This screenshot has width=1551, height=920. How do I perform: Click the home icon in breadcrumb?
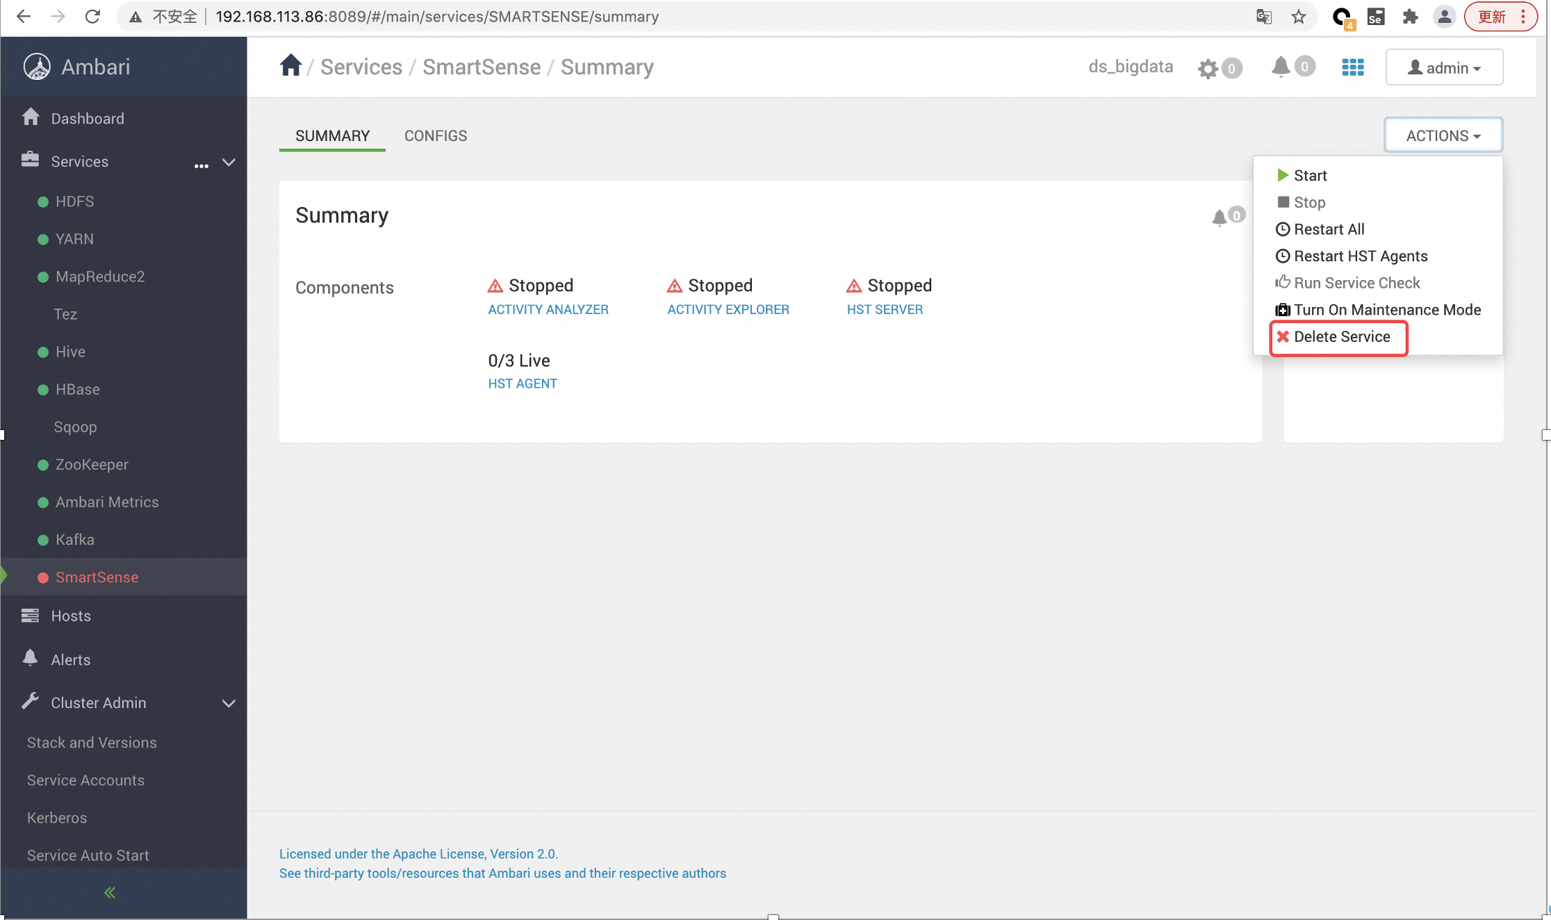click(x=290, y=66)
